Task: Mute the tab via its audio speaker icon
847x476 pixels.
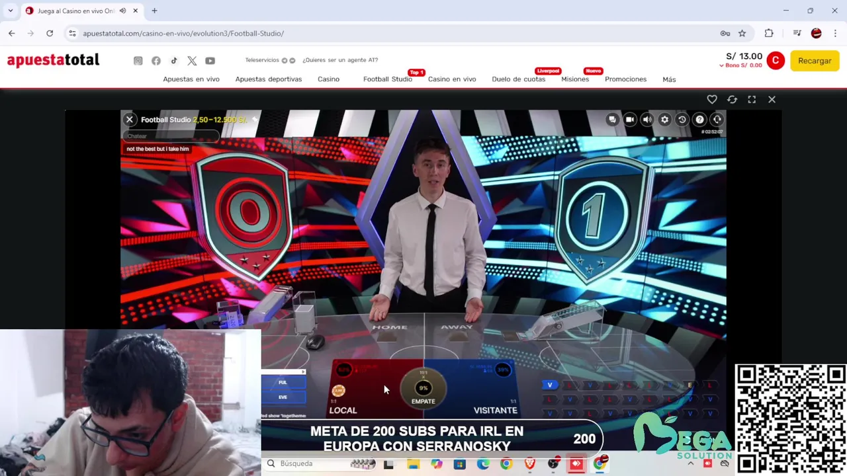Action: (122, 11)
